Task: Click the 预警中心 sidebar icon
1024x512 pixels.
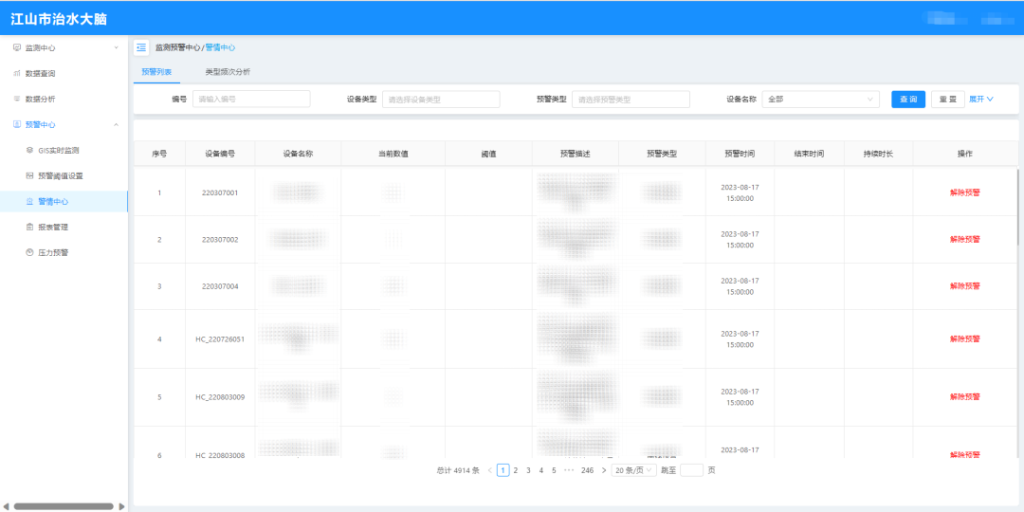Action: click(x=17, y=124)
